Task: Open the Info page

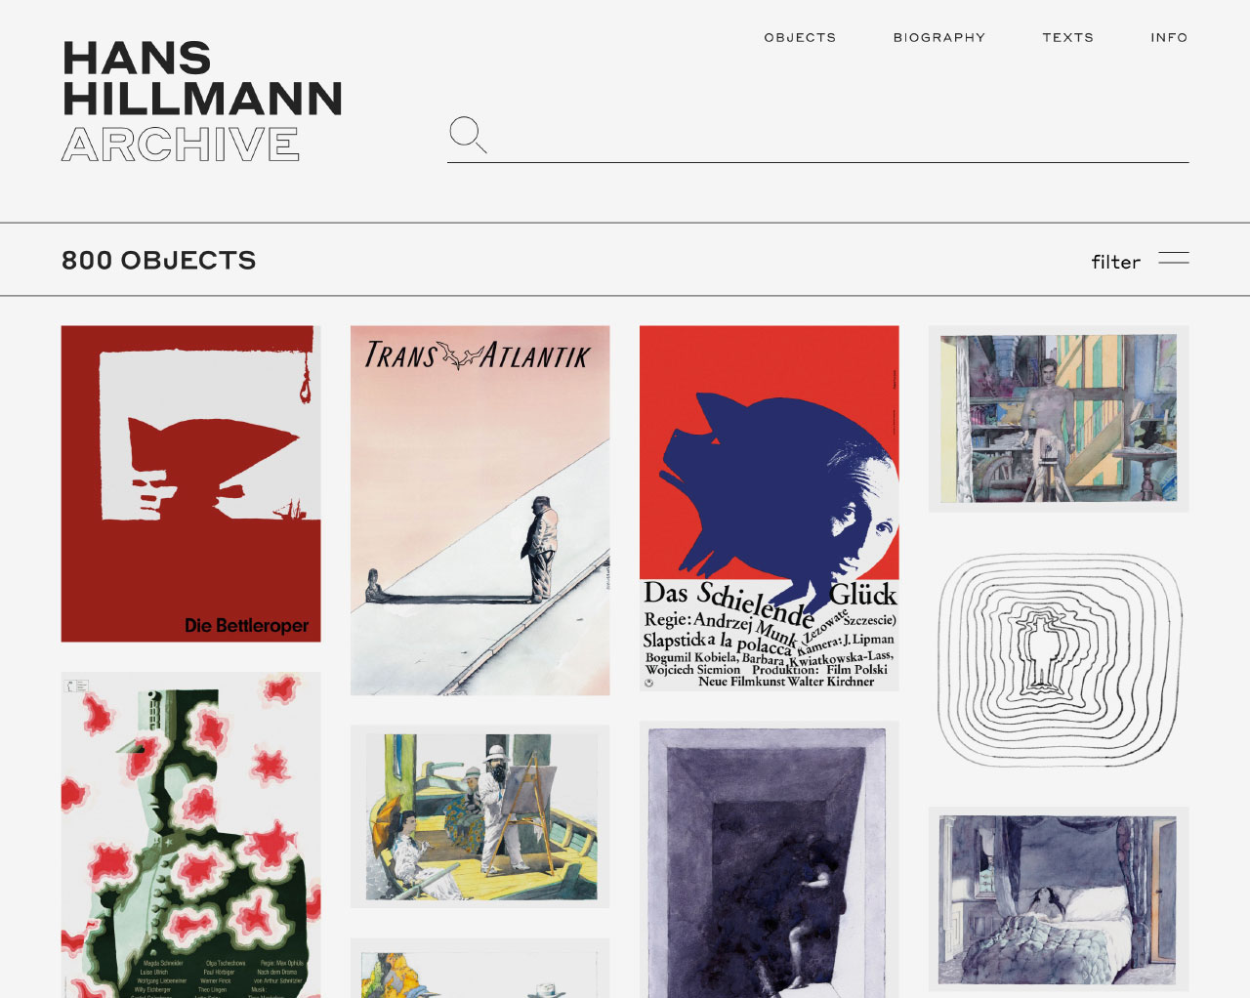Action: click(1169, 37)
